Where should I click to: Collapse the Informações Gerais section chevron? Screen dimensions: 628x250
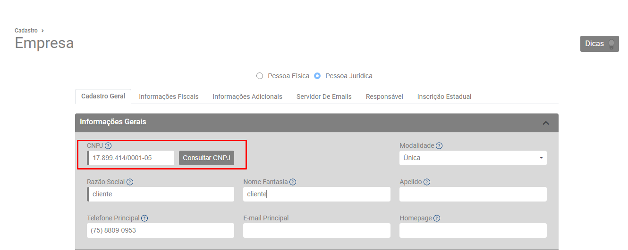coord(546,123)
